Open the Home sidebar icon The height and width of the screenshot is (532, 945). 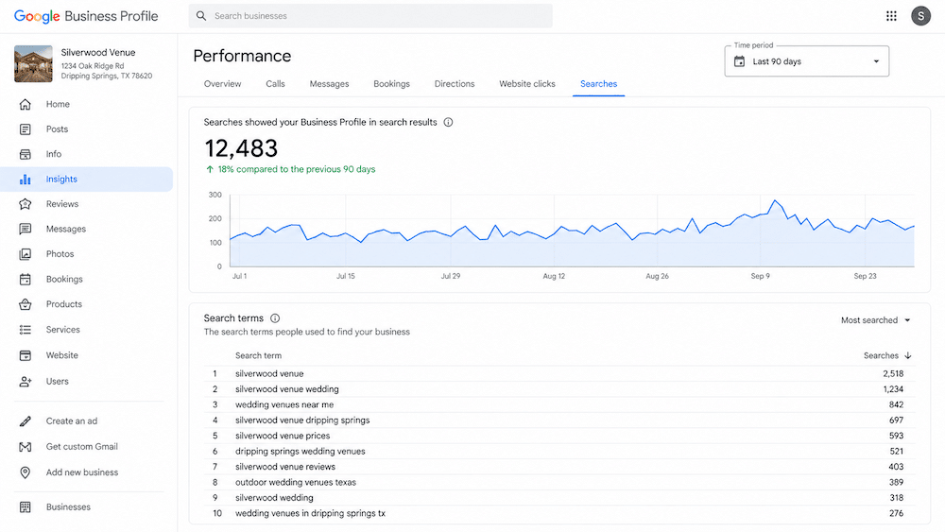click(25, 104)
